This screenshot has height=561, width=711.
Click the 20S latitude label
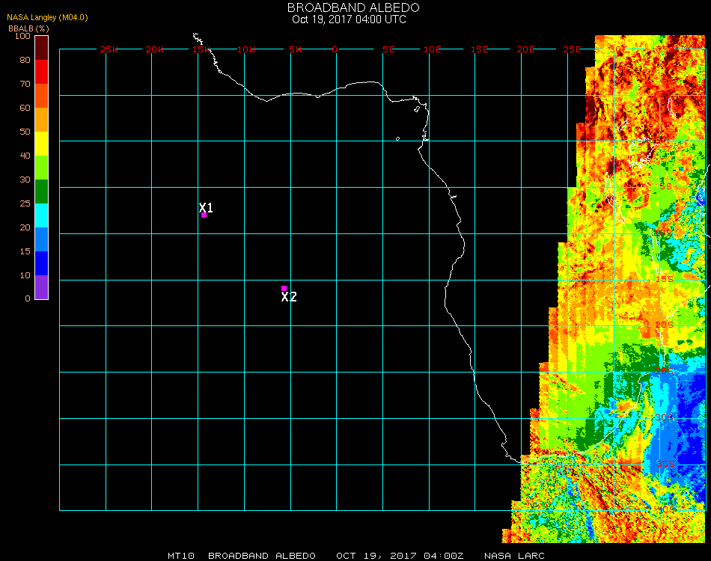coord(665,325)
